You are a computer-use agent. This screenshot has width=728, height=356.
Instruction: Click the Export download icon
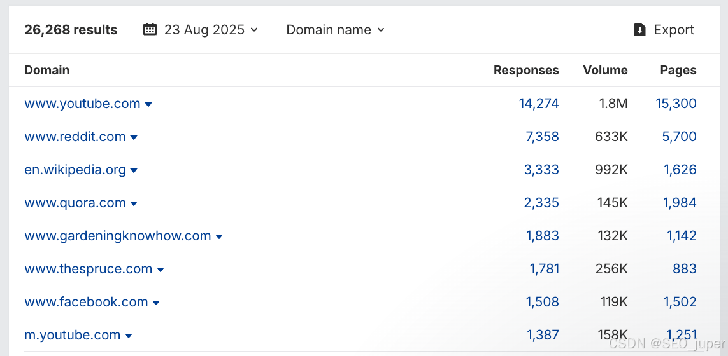639,30
